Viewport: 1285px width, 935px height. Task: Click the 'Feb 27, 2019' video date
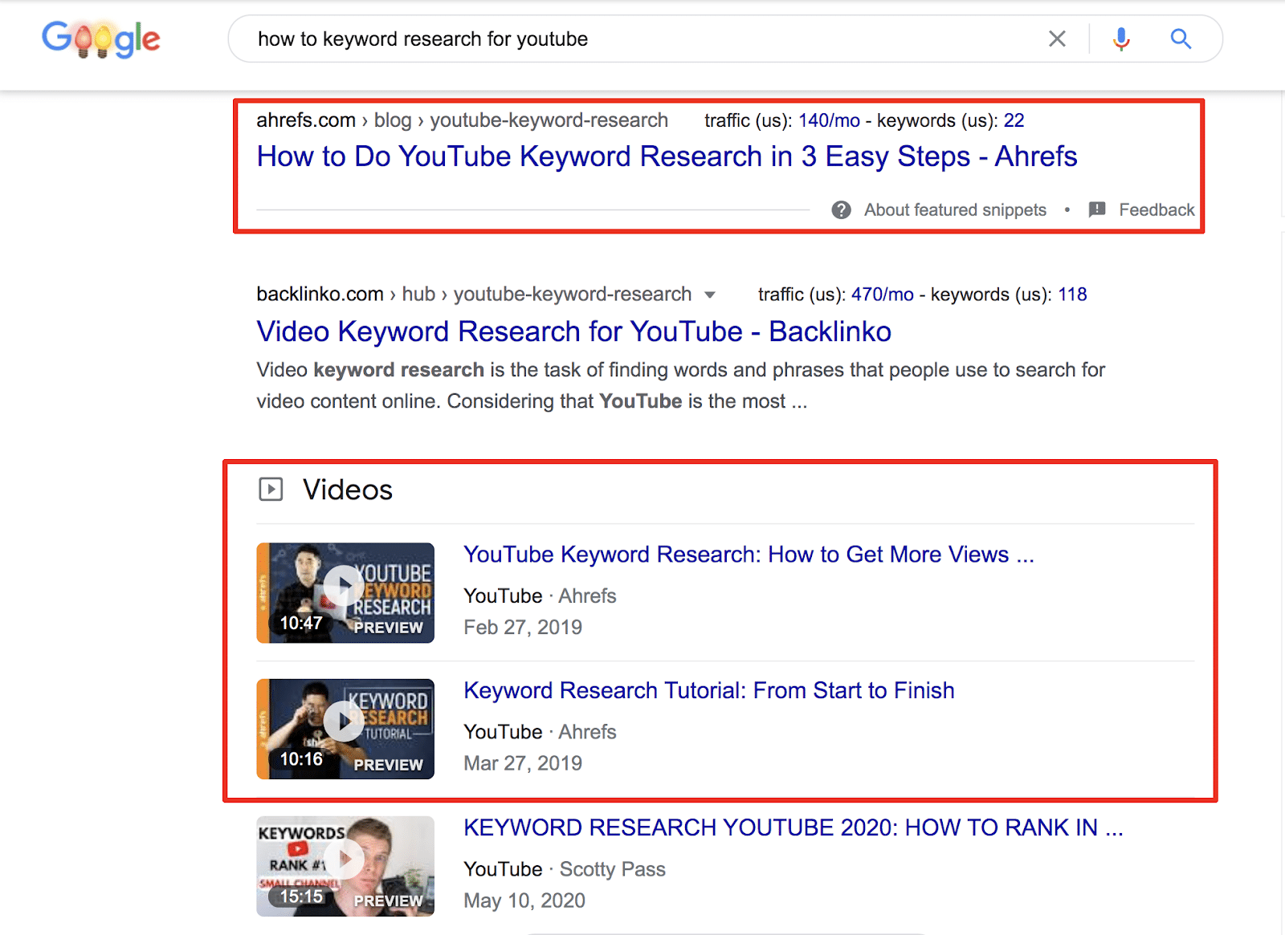[523, 628]
